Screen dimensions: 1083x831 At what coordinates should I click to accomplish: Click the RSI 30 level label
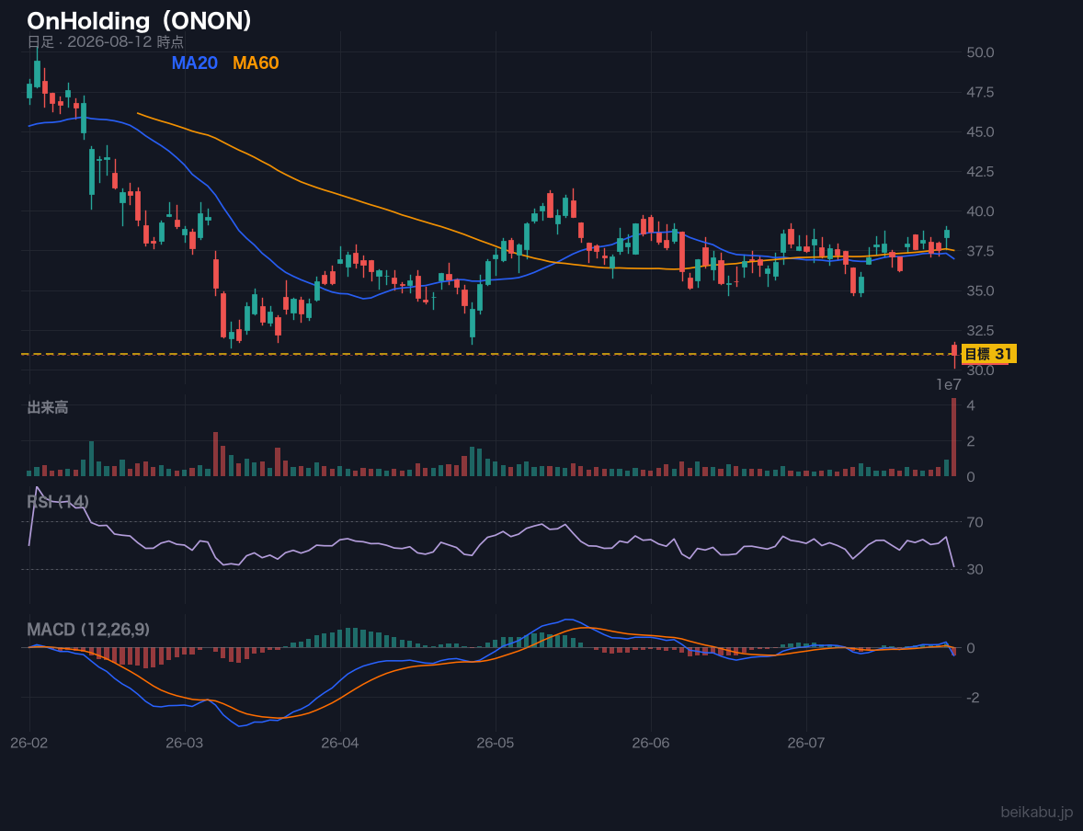point(975,569)
